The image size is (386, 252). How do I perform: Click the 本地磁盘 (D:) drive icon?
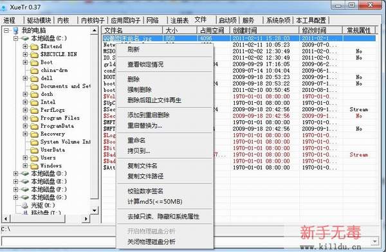coord(25,174)
